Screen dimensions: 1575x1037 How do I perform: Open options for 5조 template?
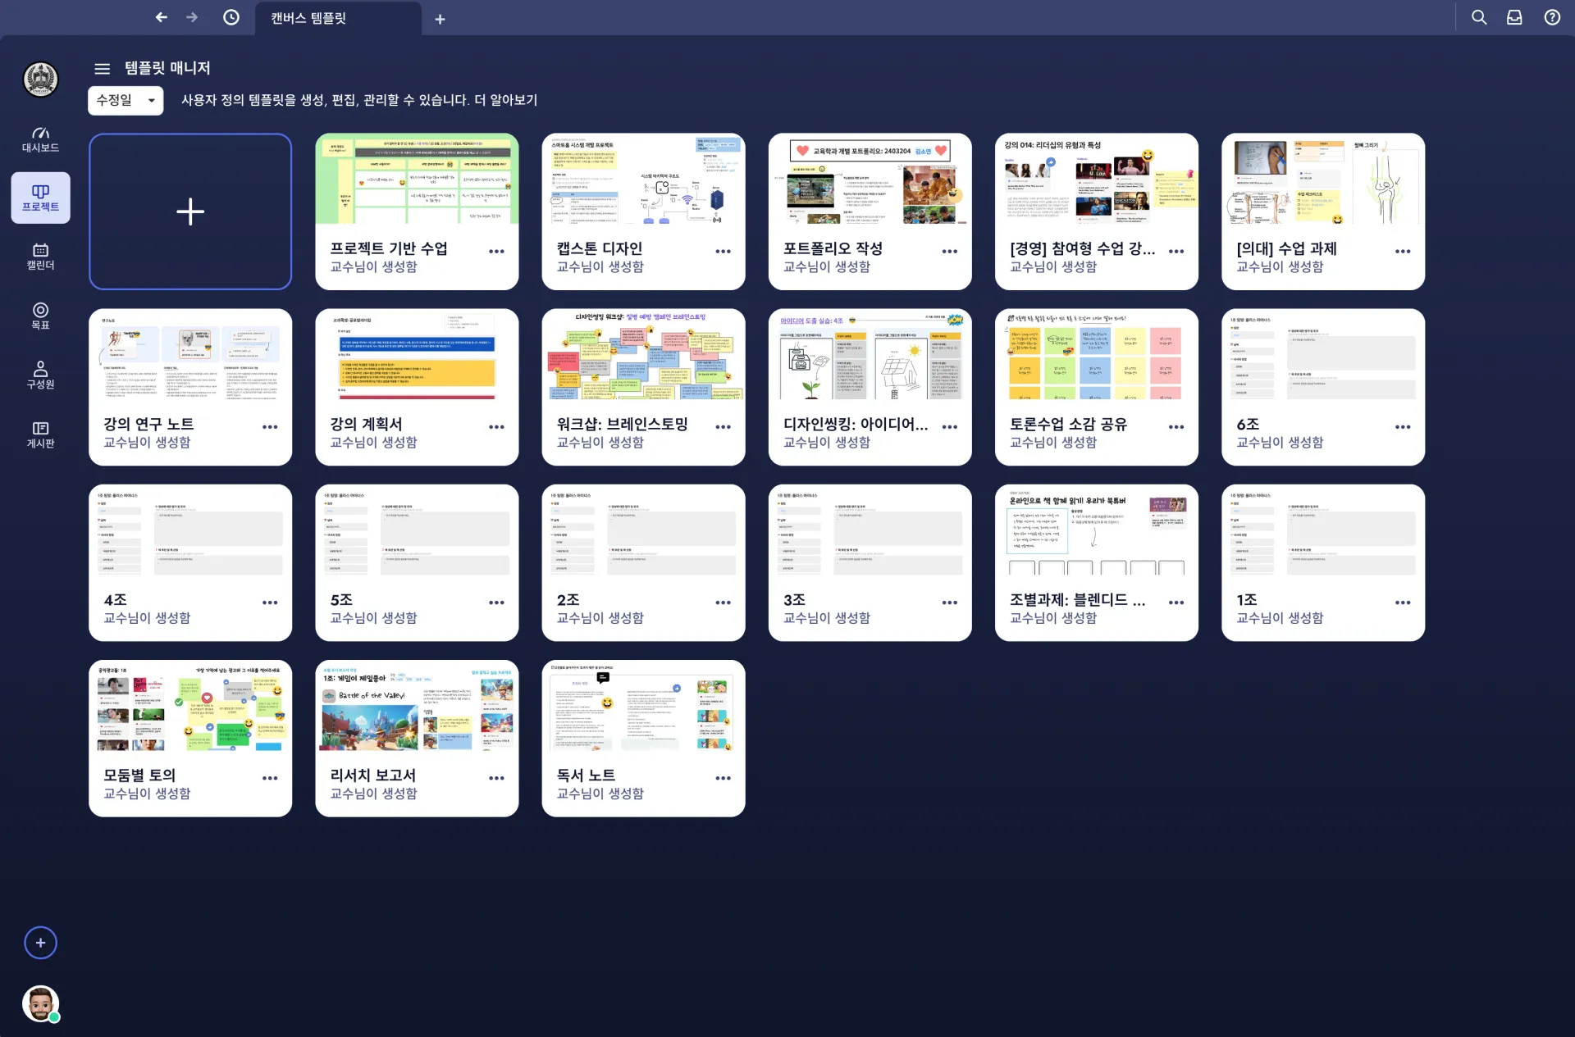(x=496, y=603)
